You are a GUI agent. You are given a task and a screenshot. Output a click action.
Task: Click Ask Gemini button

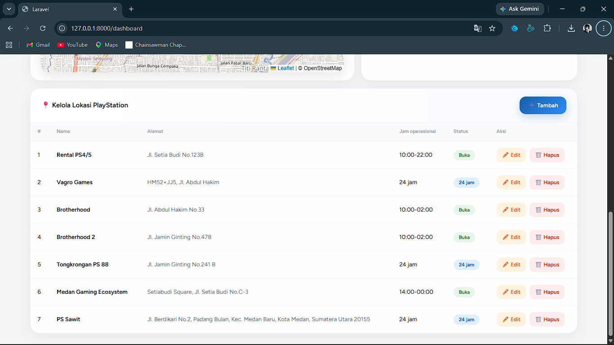(520, 9)
